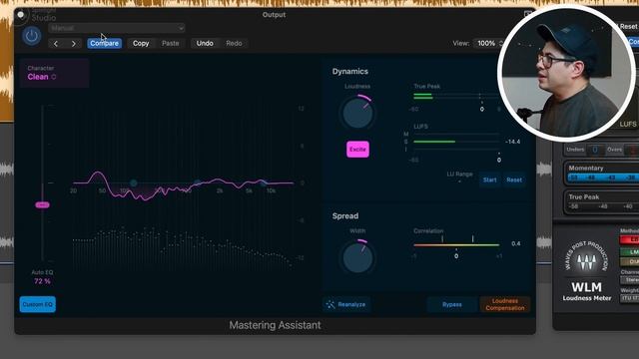This screenshot has width=639, height=359.
Task: Click the Copy button
Action: pos(141,43)
